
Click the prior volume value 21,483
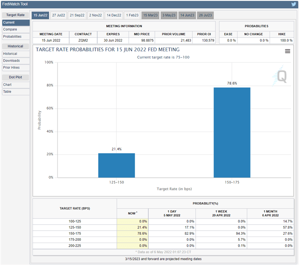[x=174, y=40]
